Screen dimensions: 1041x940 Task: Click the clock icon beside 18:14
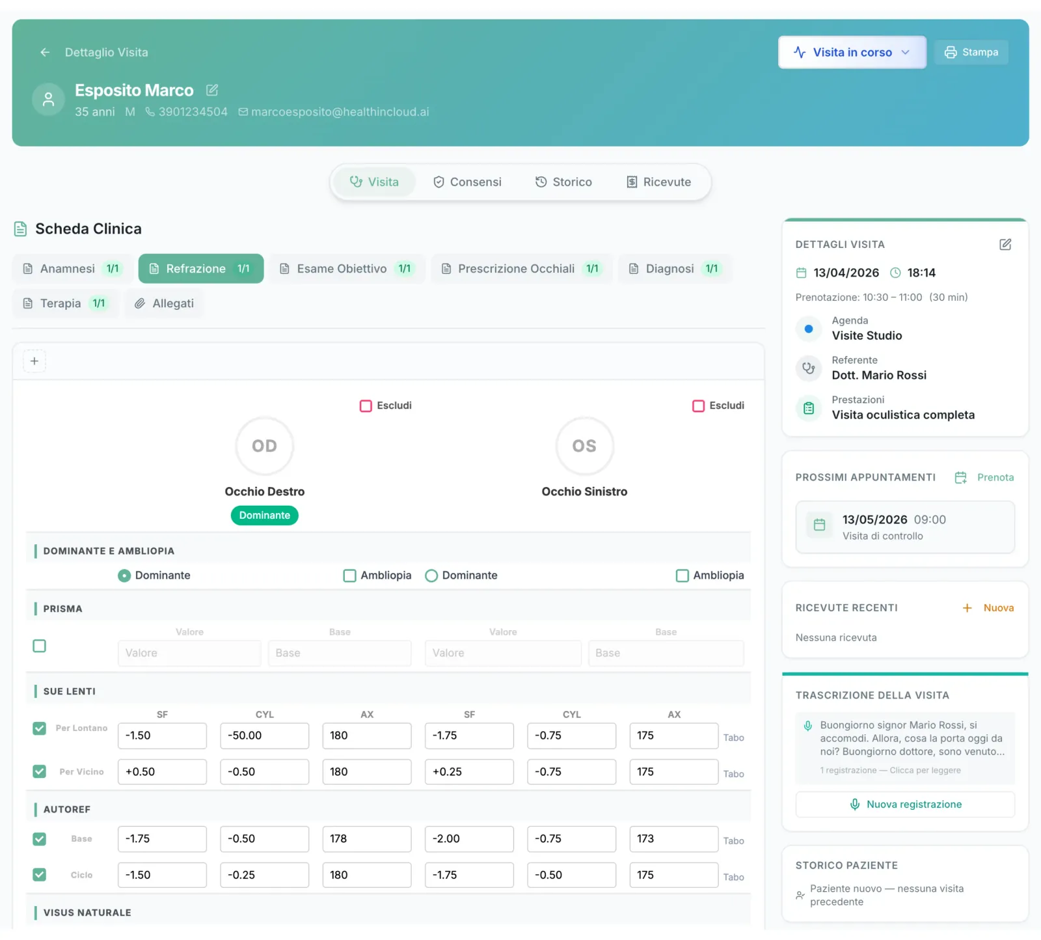[895, 273]
